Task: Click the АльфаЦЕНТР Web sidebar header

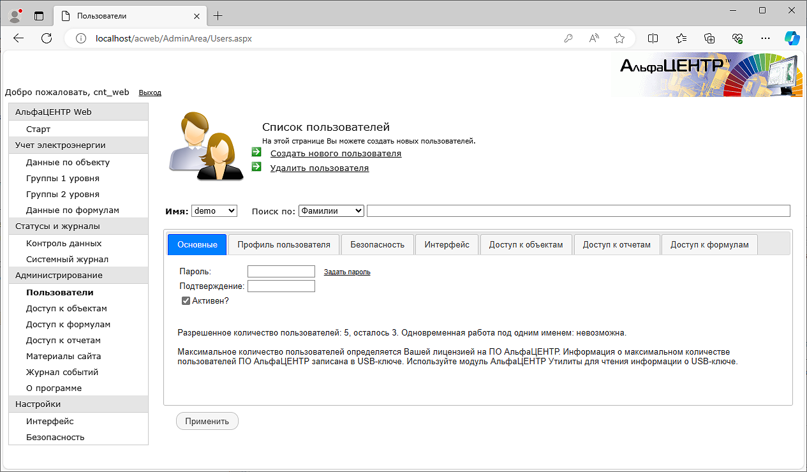Action: point(78,112)
